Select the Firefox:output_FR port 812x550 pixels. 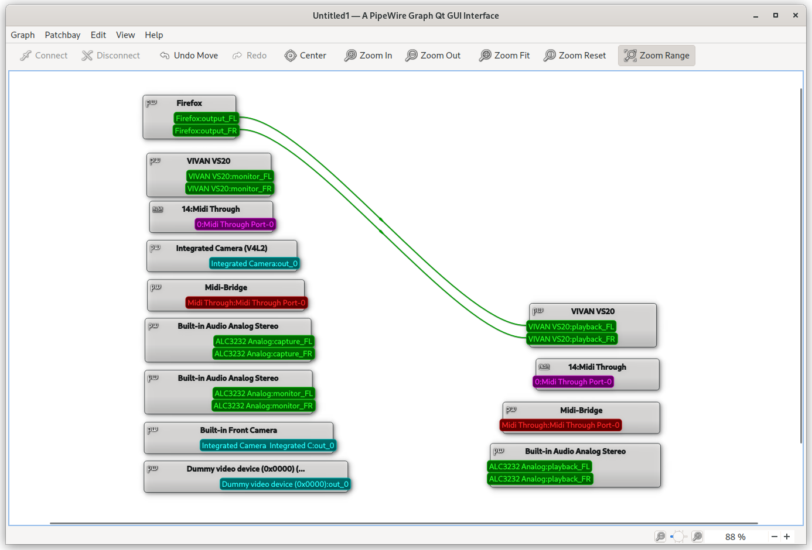click(206, 130)
